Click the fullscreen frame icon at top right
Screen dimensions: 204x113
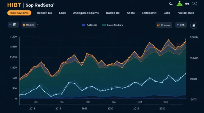[x=195, y=4]
